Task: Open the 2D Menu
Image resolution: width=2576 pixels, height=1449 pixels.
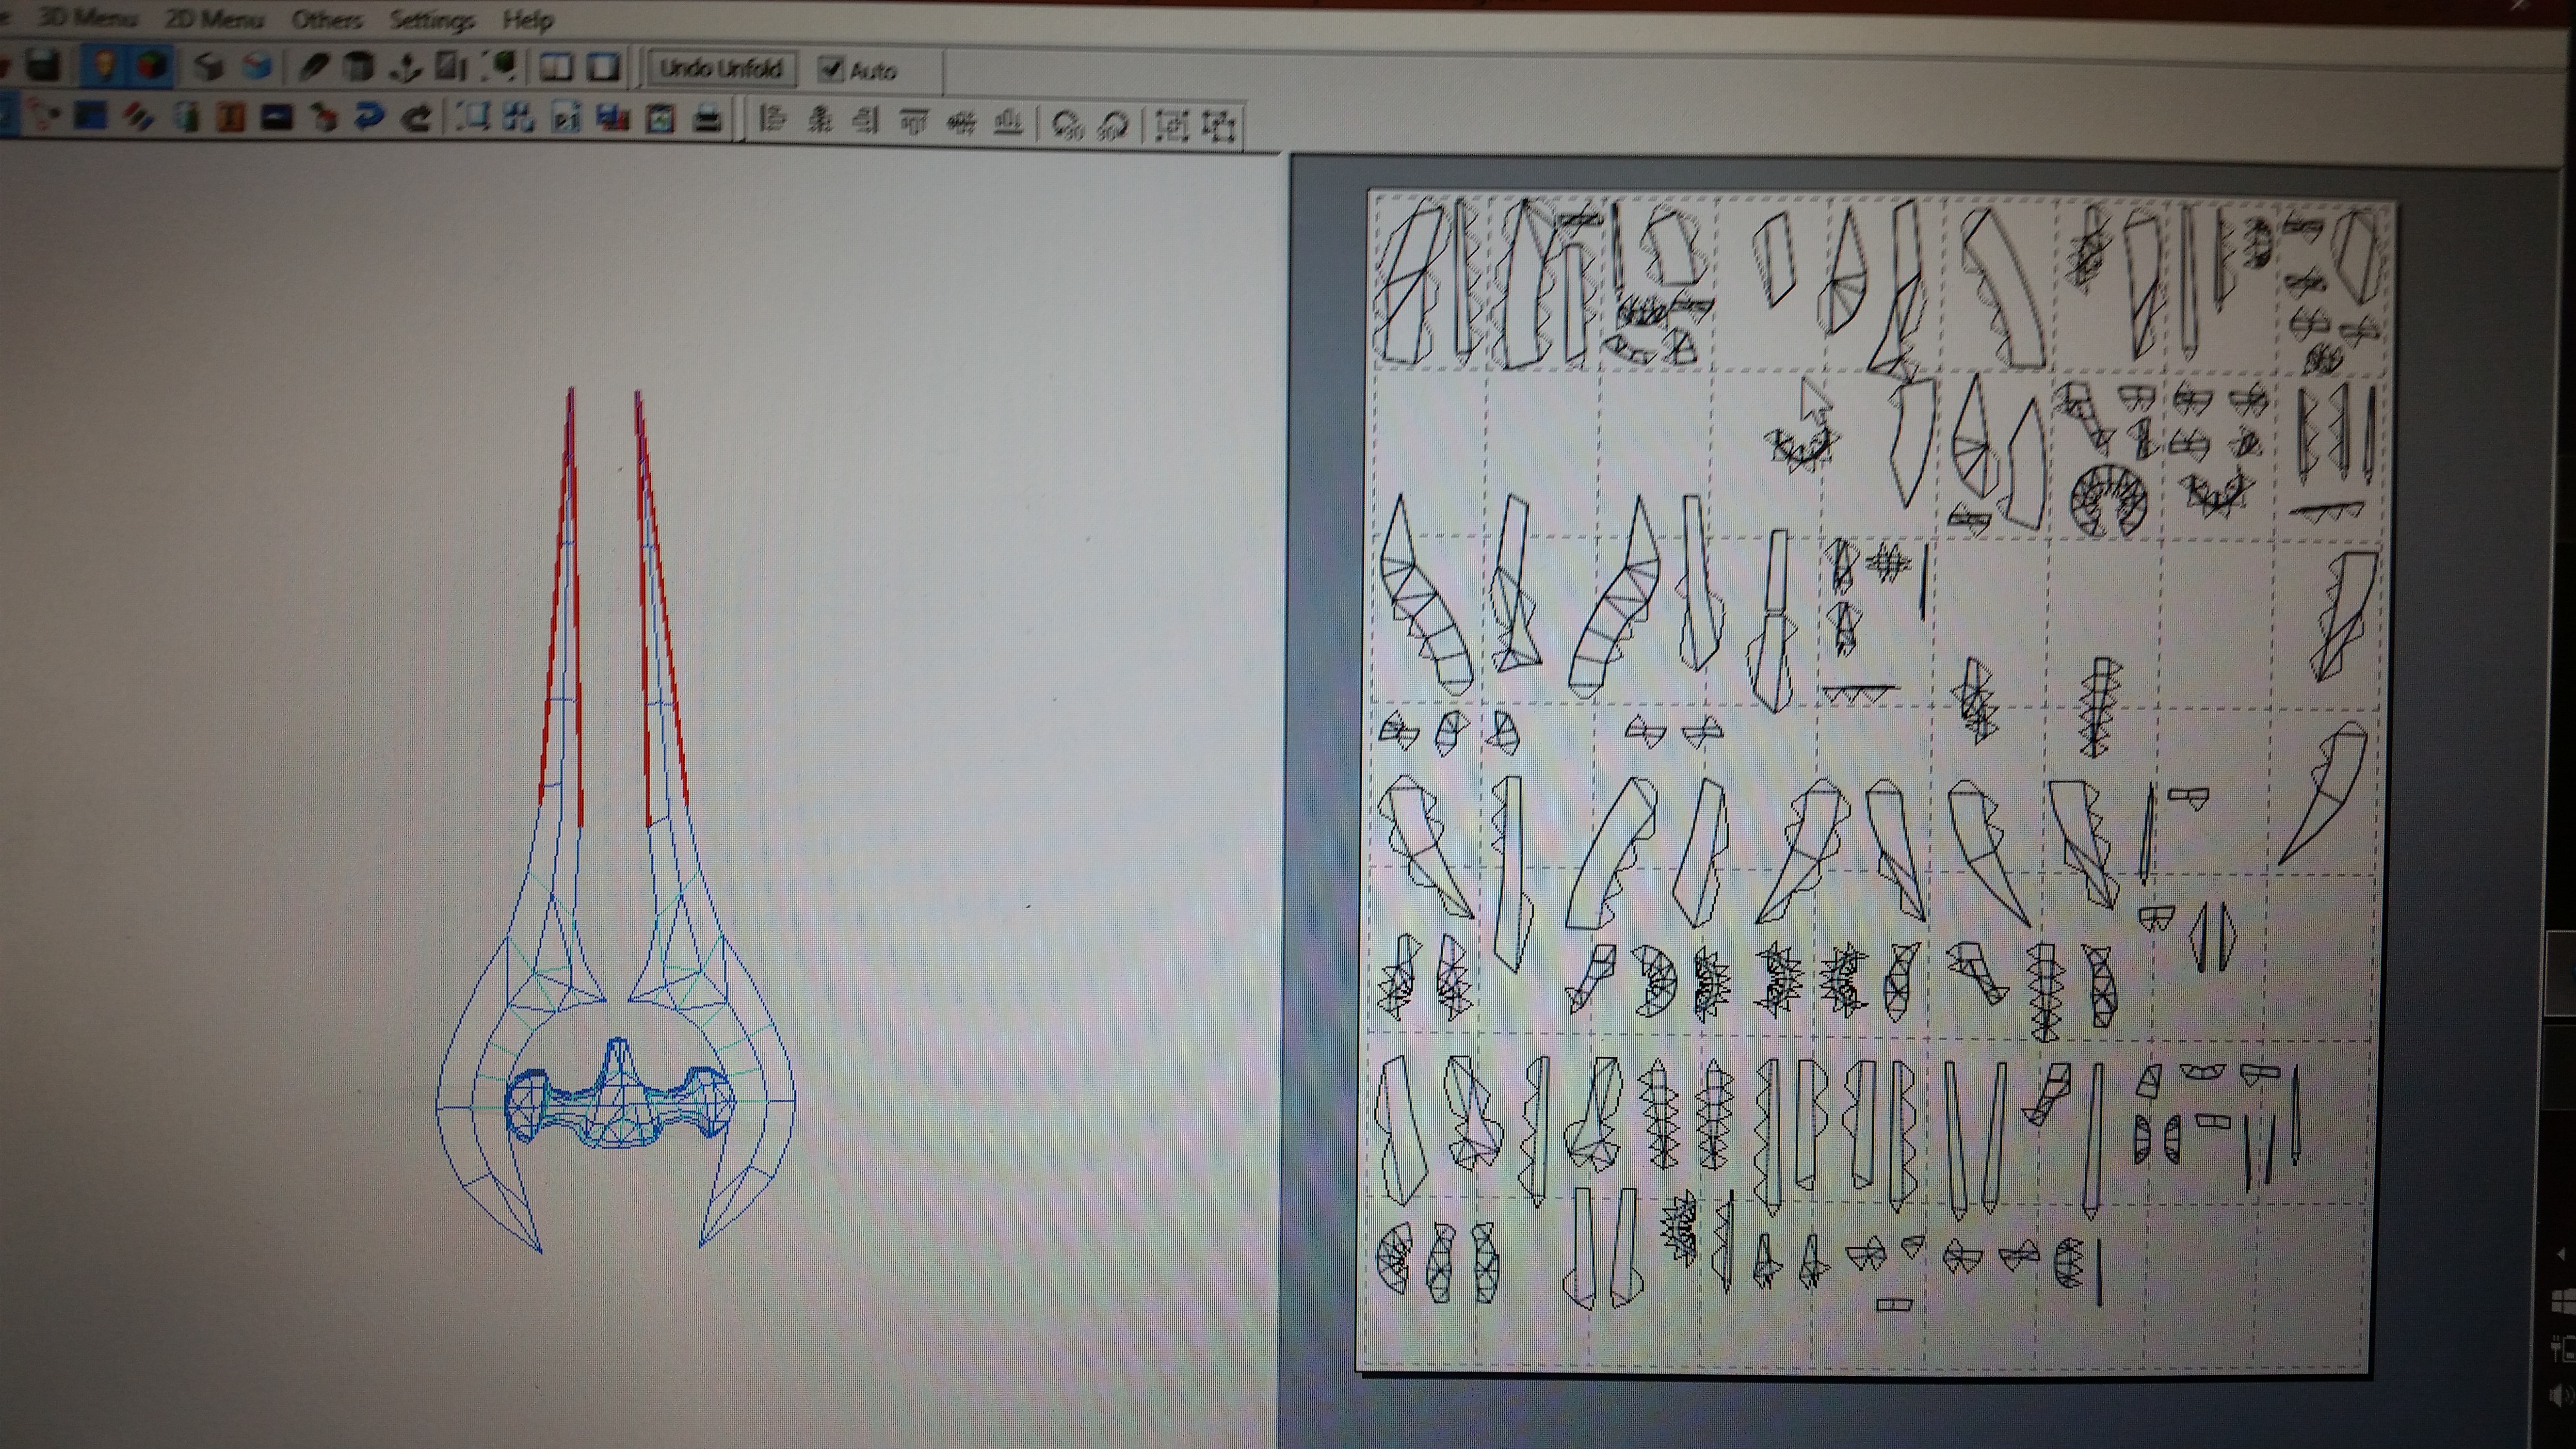Action: [x=214, y=19]
